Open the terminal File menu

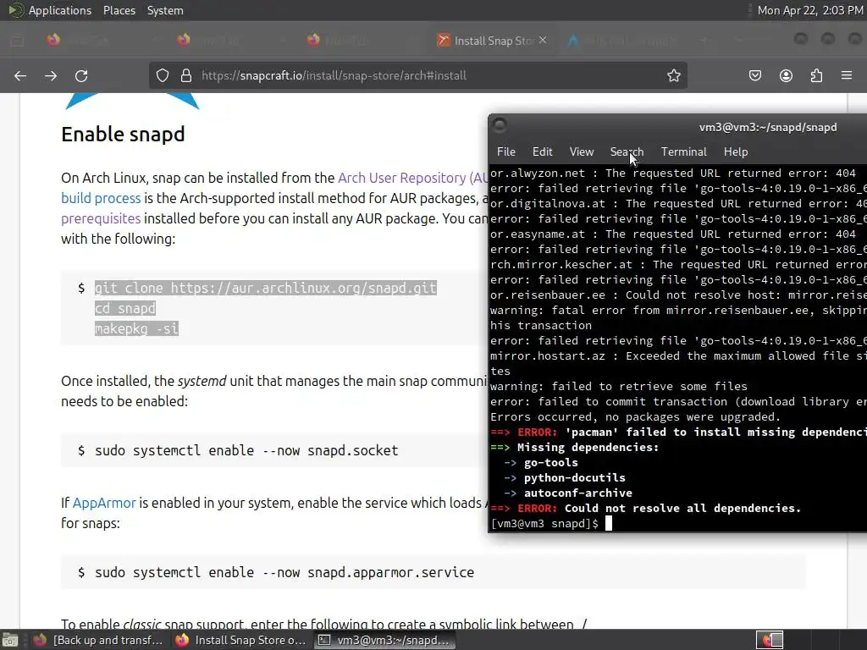(x=506, y=151)
